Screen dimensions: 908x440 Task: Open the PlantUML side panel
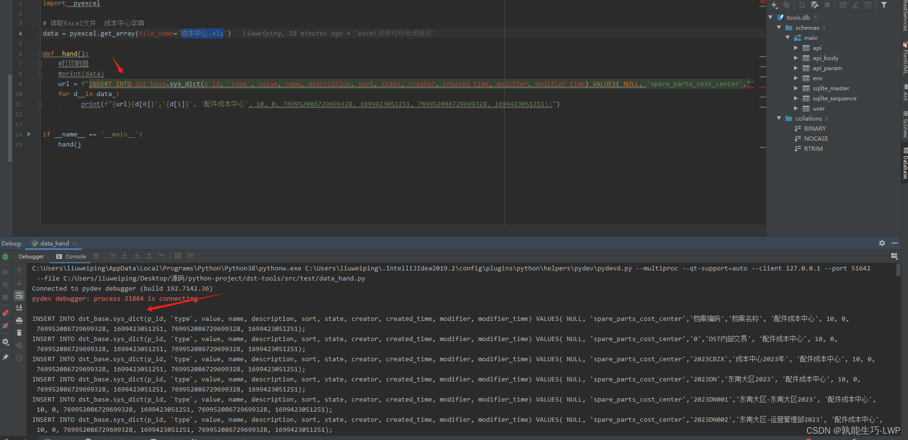tap(905, 59)
